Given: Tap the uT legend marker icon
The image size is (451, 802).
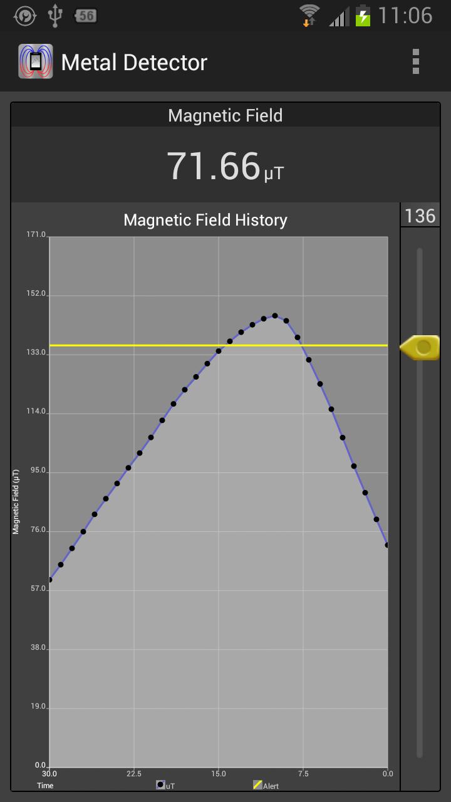Looking at the screenshot, I should coord(160,784).
